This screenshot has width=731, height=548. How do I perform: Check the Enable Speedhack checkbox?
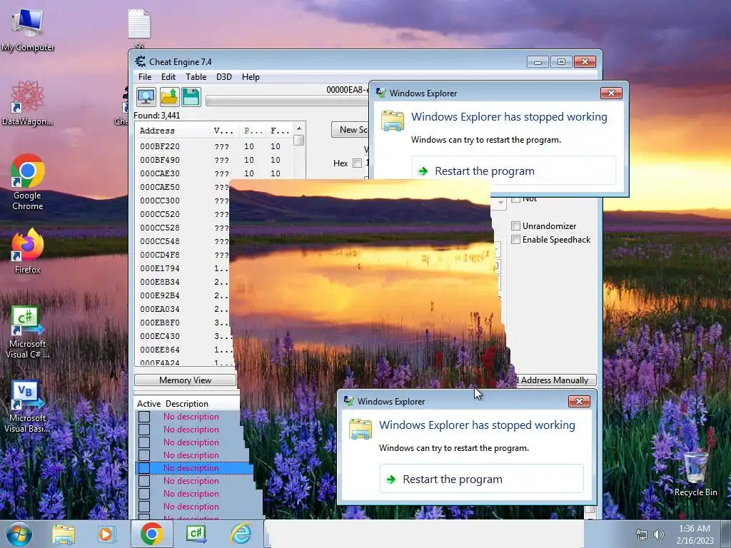(x=515, y=240)
